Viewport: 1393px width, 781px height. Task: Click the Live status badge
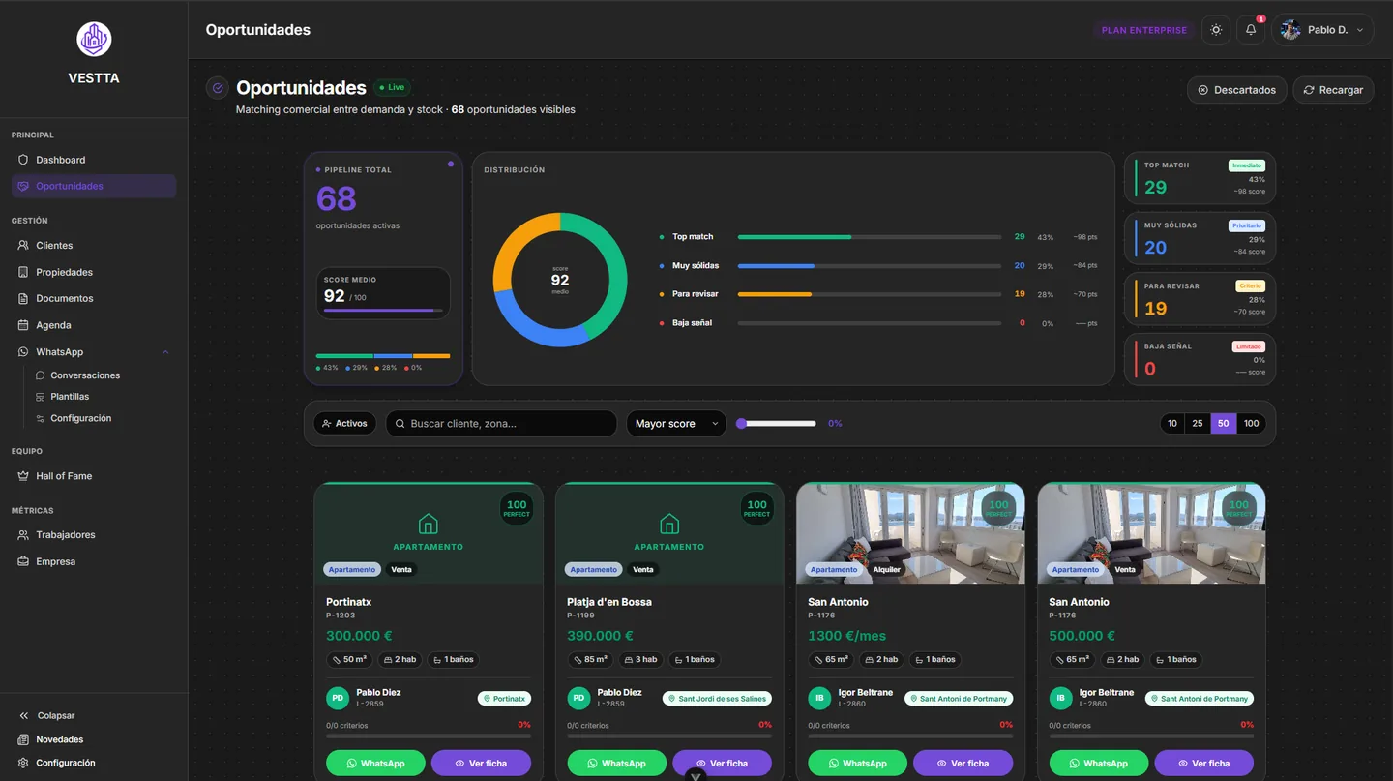coord(392,87)
